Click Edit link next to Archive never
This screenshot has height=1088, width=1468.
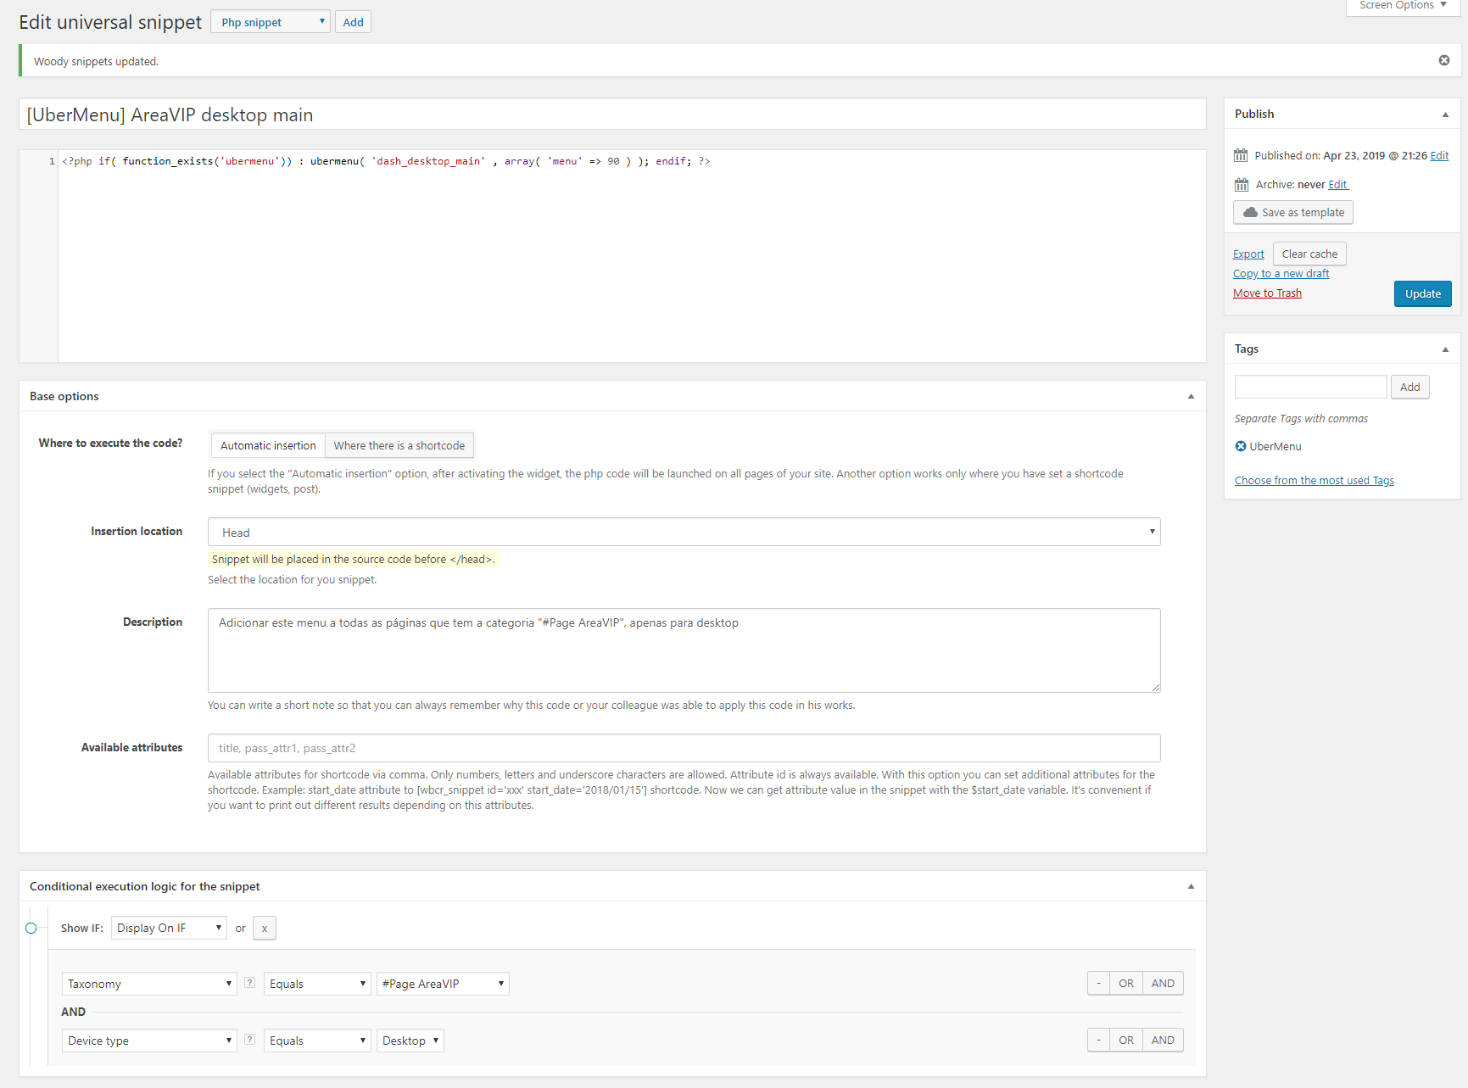tap(1337, 184)
